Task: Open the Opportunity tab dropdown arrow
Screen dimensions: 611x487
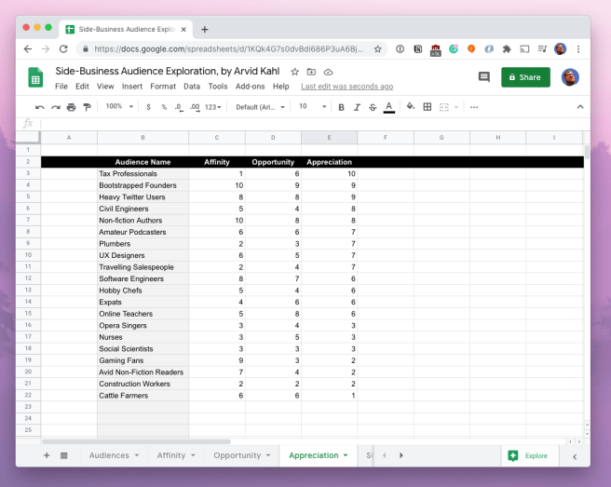Action: (268, 455)
